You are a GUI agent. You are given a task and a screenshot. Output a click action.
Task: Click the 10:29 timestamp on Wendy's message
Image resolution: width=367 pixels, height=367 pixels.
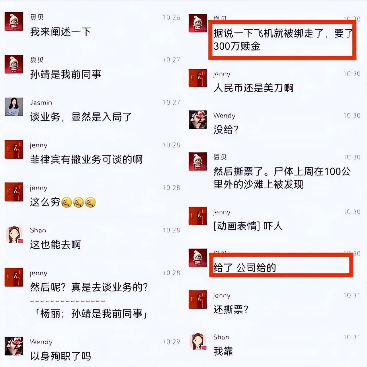[171, 342]
